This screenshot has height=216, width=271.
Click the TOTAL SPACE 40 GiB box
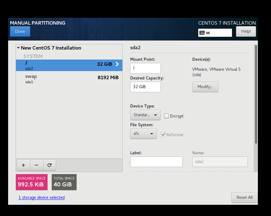(x=64, y=182)
